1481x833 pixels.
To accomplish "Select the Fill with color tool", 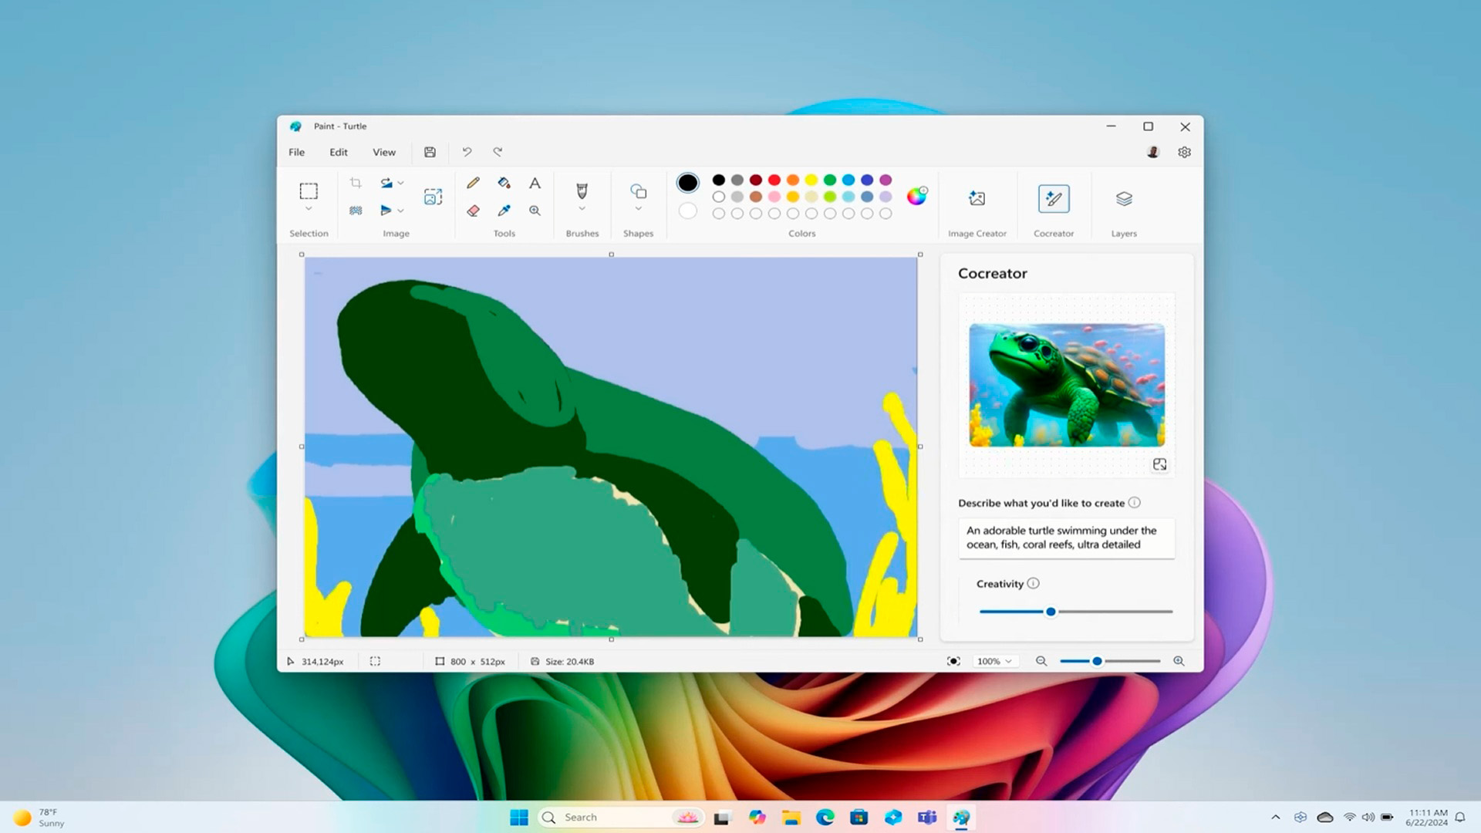I will [504, 183].
